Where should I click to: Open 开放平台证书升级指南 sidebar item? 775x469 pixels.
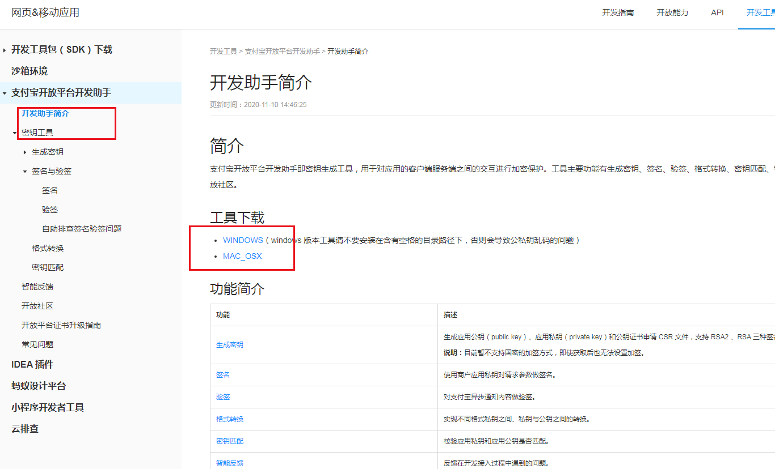tap(61, 325)
